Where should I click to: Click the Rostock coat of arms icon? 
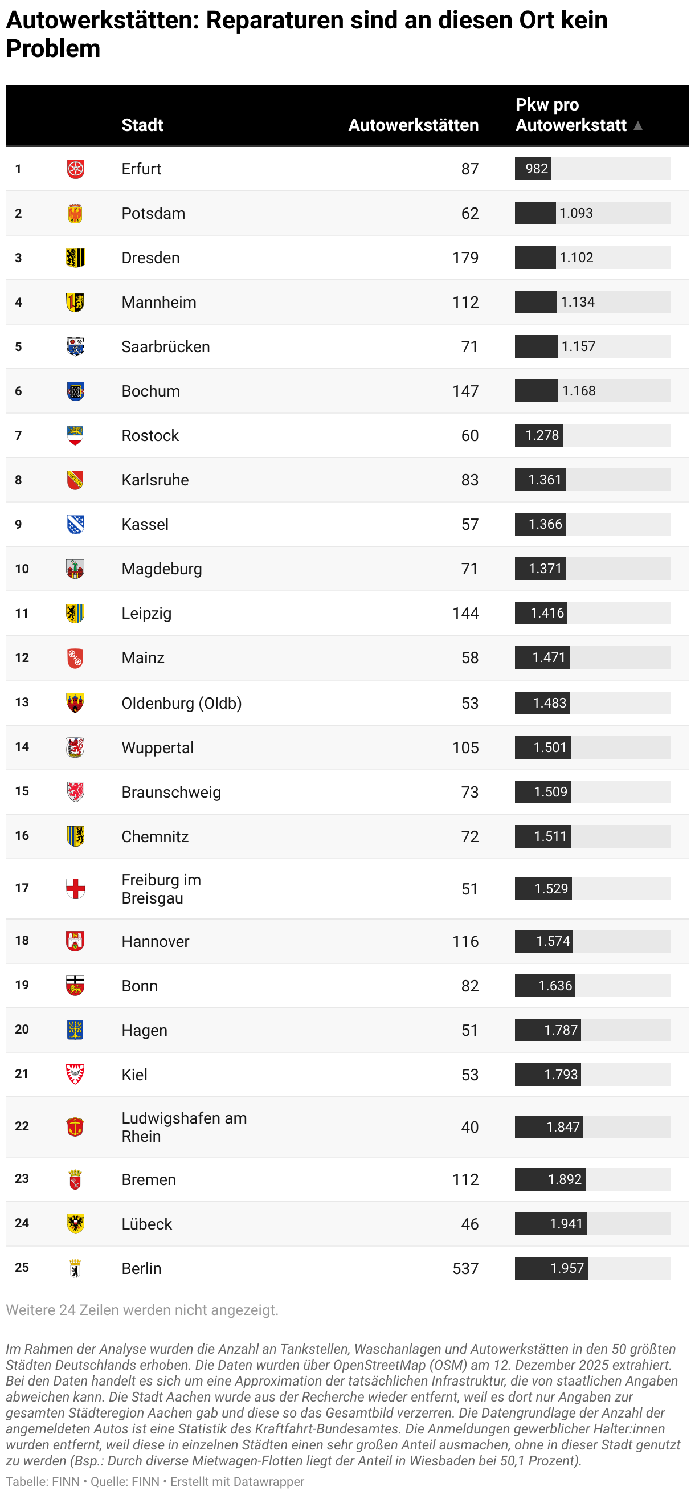pos(75,435)
